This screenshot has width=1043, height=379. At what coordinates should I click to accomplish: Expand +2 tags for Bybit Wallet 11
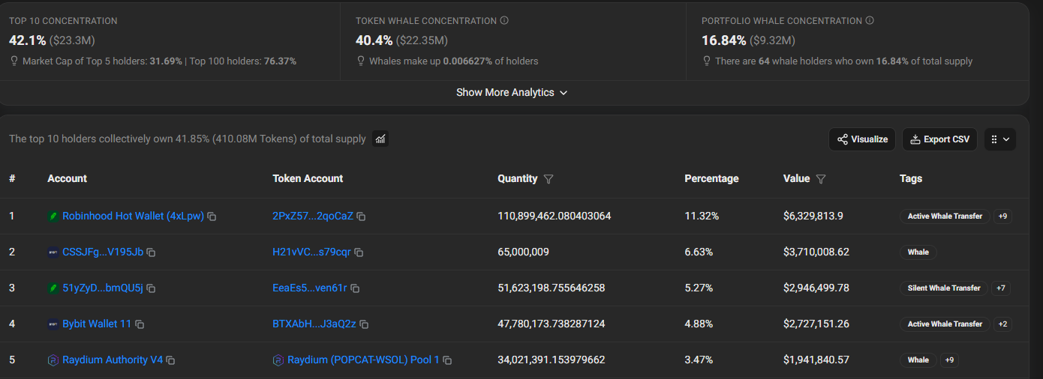tap(1002, 324)
